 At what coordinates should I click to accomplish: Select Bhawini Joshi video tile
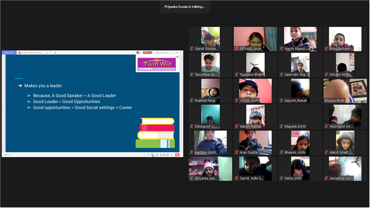(300, 143)
